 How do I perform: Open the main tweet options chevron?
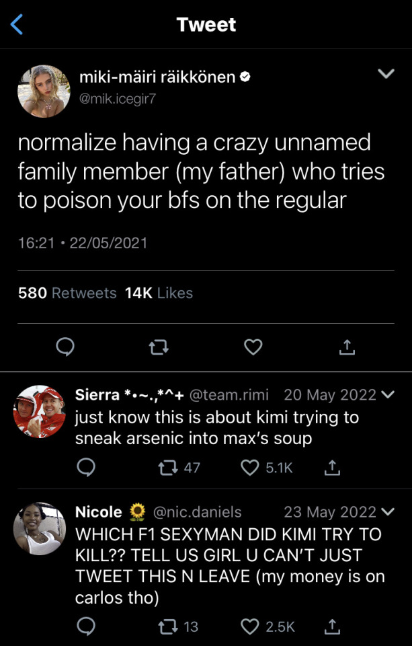386,74
